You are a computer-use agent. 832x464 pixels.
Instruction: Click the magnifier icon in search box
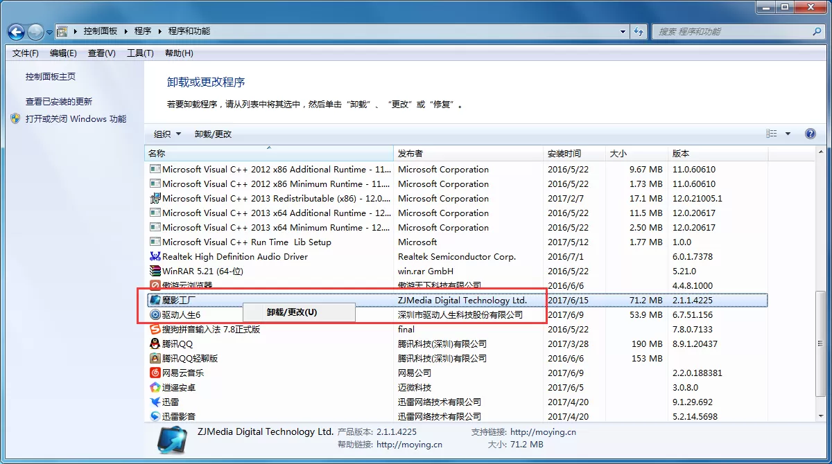click(x=817, y=31)
